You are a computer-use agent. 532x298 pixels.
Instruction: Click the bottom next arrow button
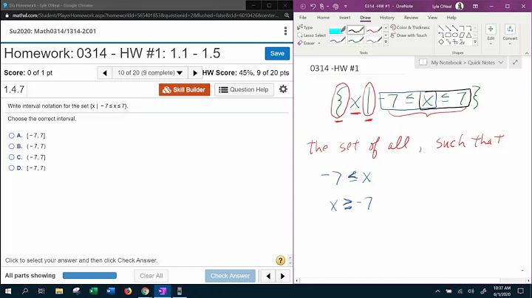pos(282,276)
